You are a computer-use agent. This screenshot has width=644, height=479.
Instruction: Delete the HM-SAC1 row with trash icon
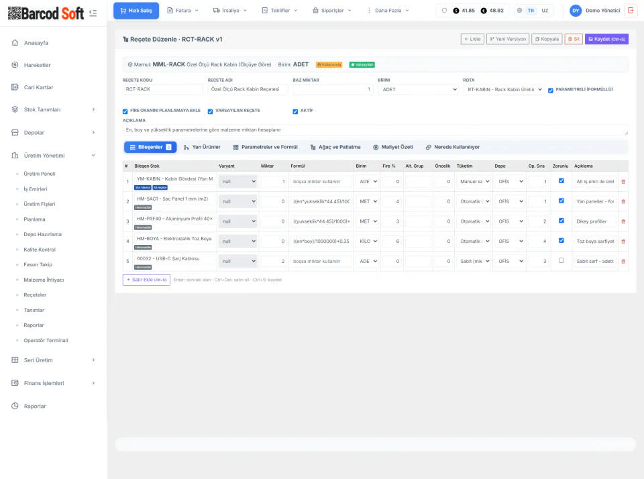623,202
